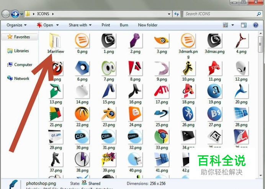Refresh the folder view
Viewport: 265px width, 189px height.
coord(177,14)
